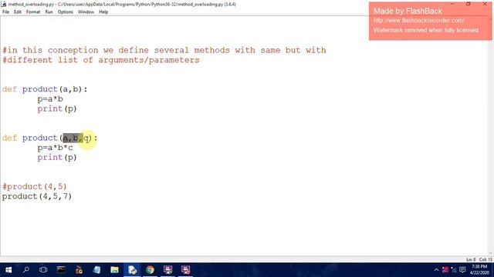Click the second print(p) line

pos(57,157)
